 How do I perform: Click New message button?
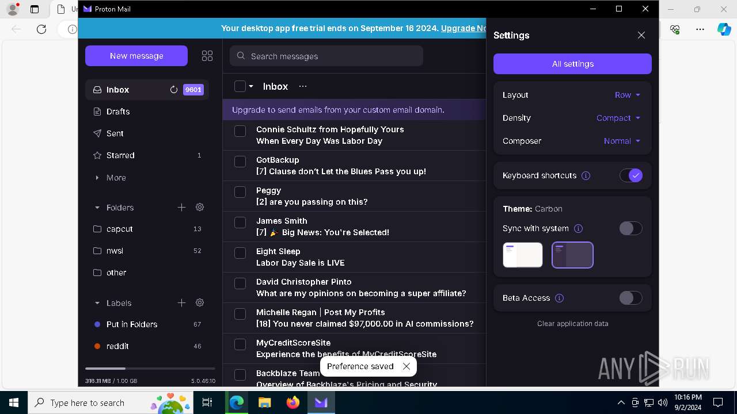click(136, 56)
